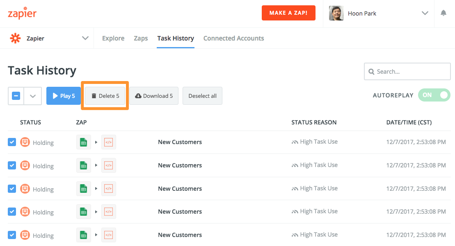Click the ZAP column header
Viewport: 455px width, 246px height.
point(81,122)
